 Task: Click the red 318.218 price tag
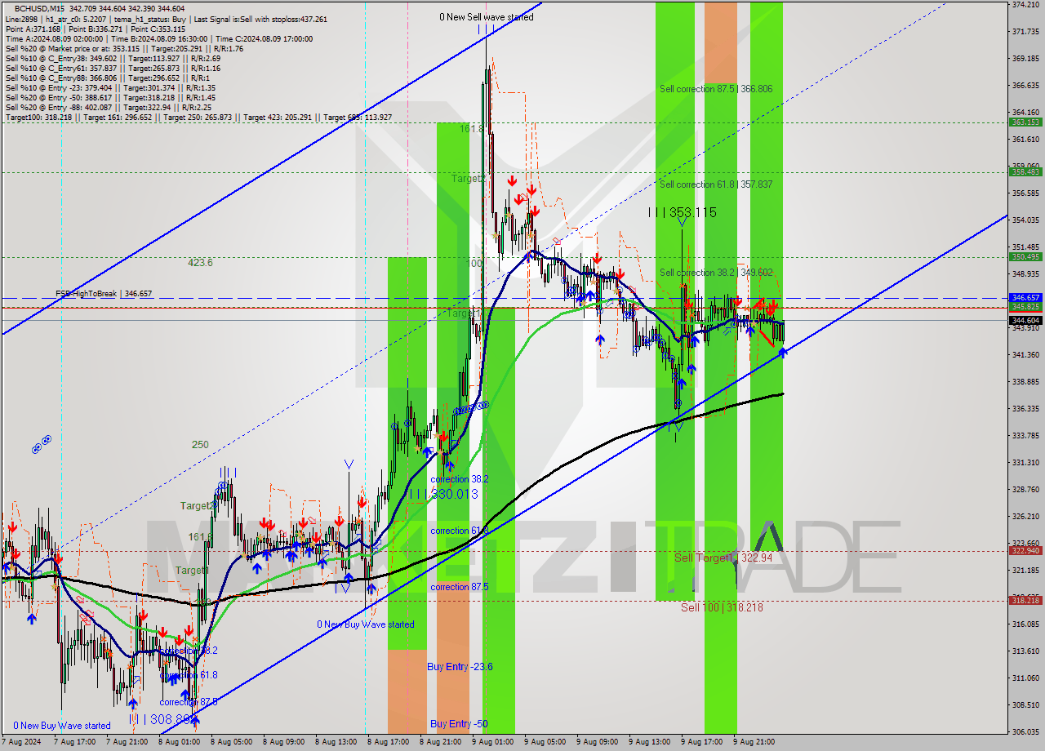point(1025,601)
